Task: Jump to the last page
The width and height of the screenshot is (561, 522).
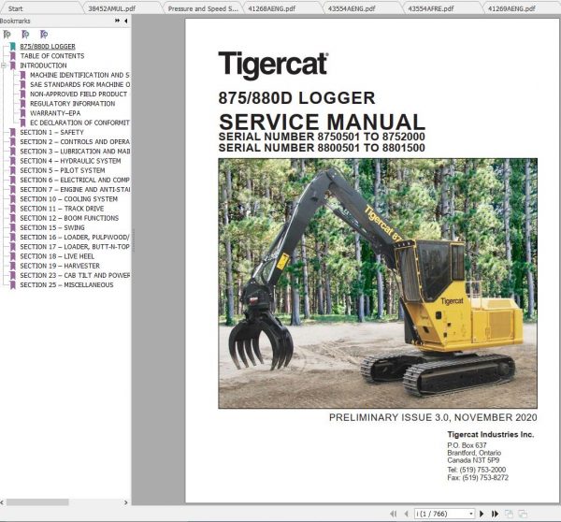Action: tap(496, 514)
